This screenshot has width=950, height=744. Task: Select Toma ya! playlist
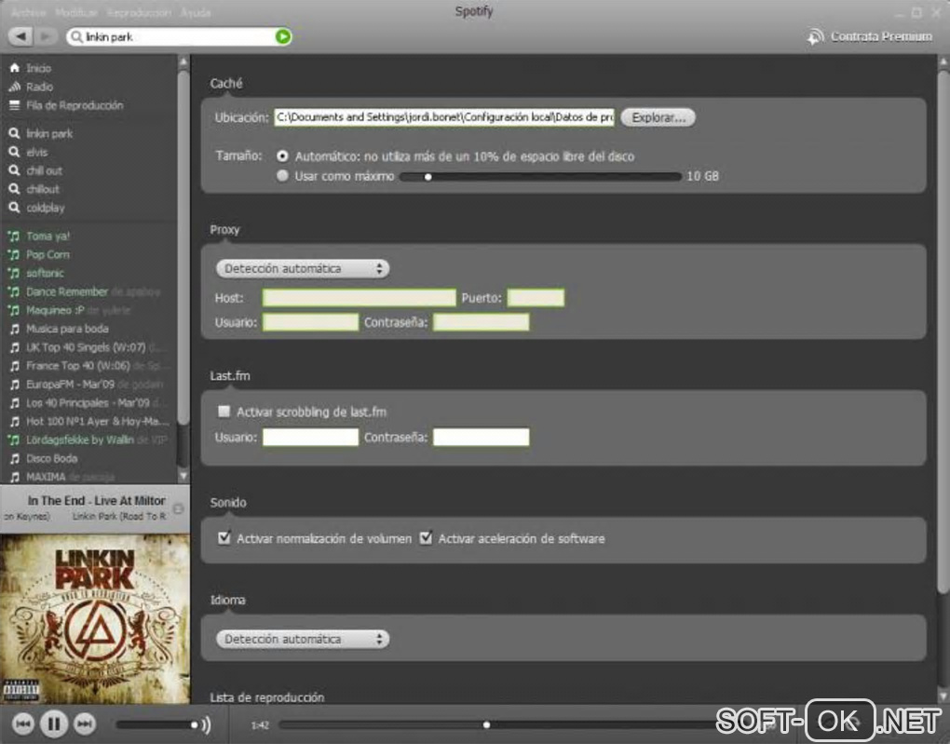(39, 237)
